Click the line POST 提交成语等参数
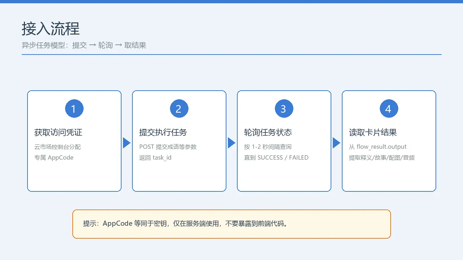This screenshot has height=260, width=463. tap(168, 147)
